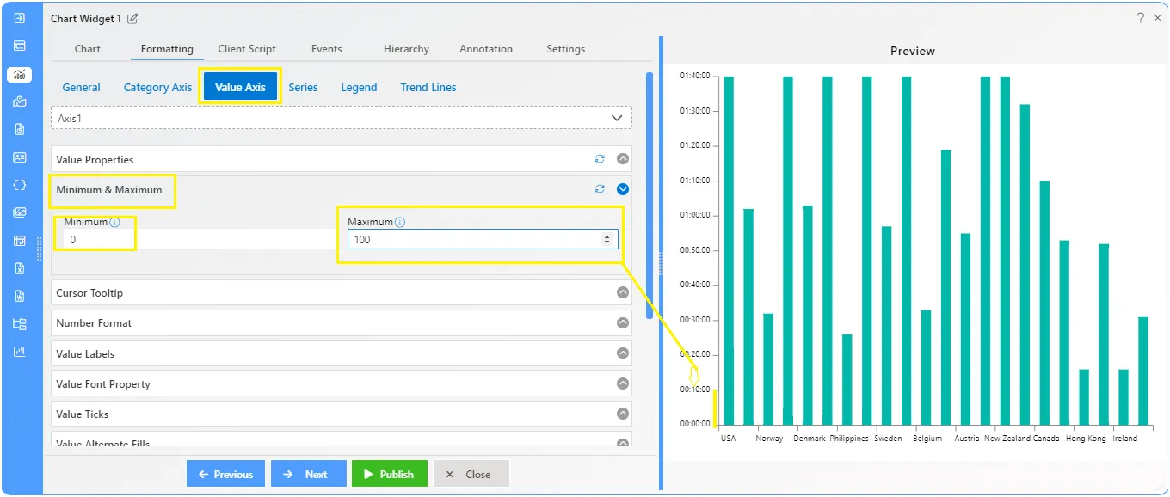
Task: Click the ID card widget sidebar icon
Action: [x=20, y=157]
